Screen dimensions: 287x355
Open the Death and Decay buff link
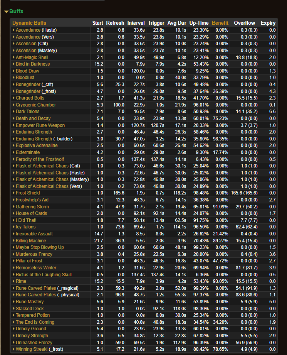[33, 118]
